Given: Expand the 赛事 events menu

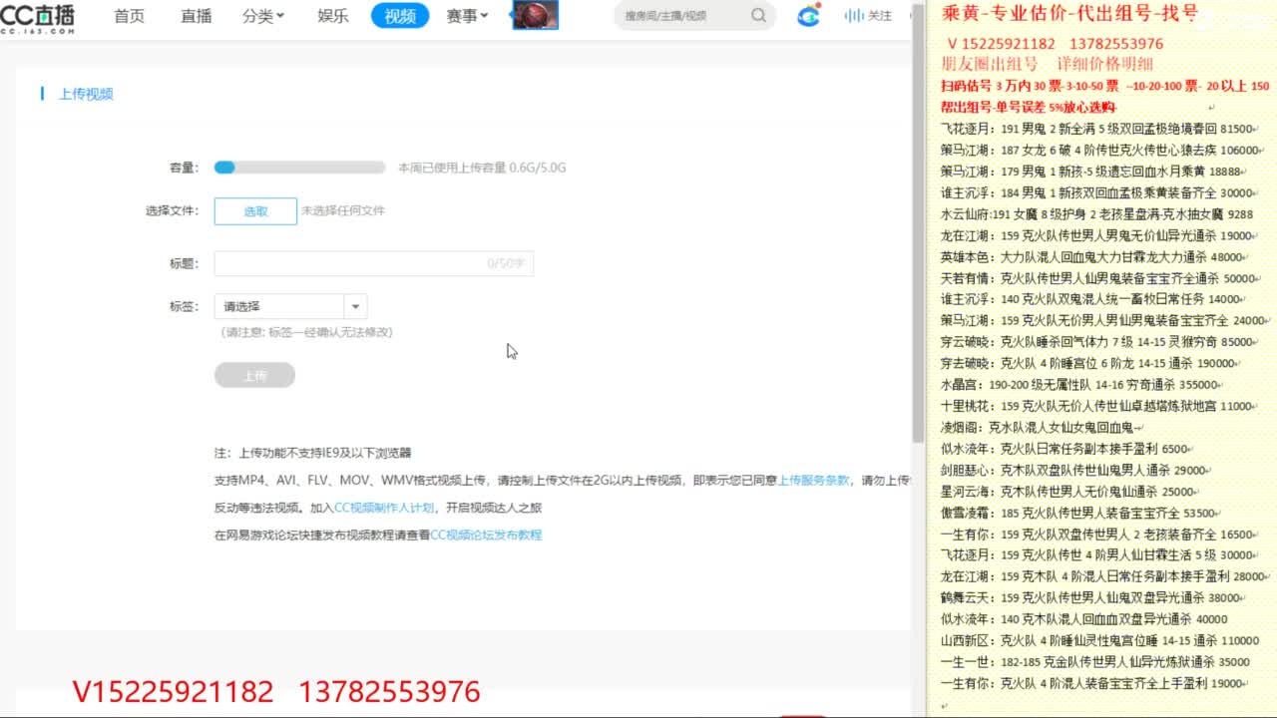Looking at the screenshot, I should 467,16.
